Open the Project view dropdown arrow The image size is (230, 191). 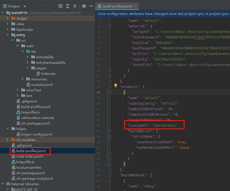[25, 6]
